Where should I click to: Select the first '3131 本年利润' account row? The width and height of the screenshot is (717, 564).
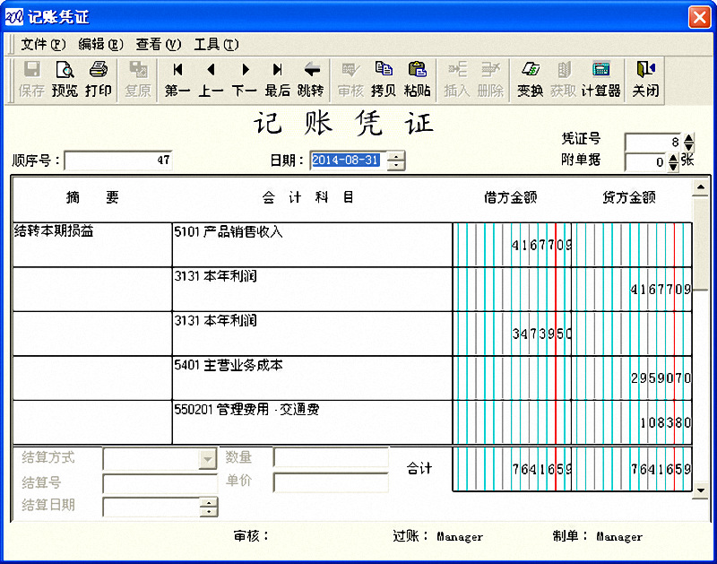[x=312, y=289]
